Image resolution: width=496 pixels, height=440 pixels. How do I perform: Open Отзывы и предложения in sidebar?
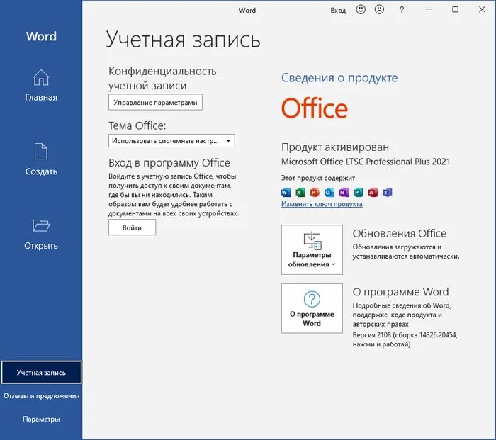[x=41, y=395]
